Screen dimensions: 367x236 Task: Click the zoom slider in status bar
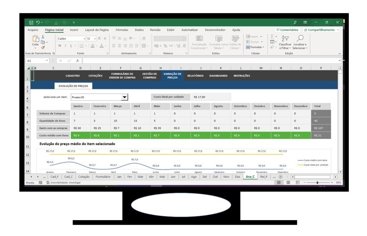click(317, 182)
